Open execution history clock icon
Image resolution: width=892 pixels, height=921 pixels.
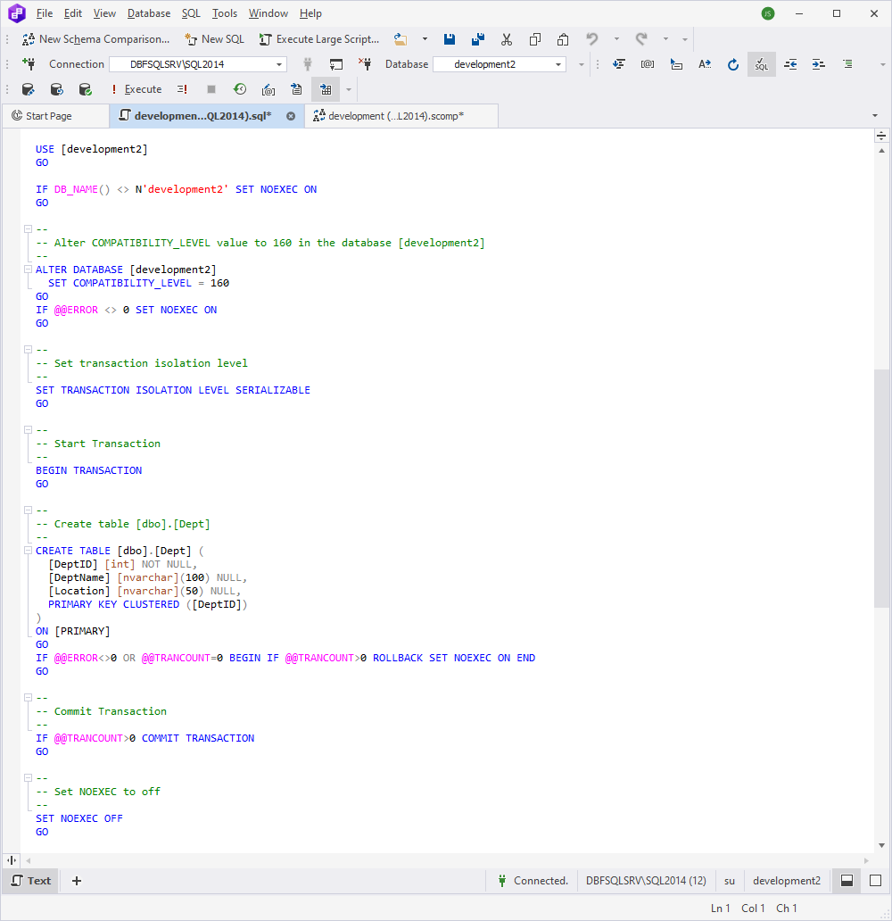point(240,89)
